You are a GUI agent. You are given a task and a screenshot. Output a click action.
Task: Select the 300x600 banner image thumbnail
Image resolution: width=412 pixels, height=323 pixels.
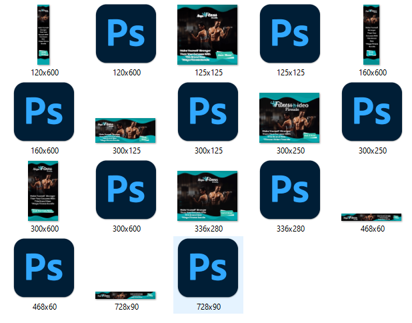pos(43,191)
